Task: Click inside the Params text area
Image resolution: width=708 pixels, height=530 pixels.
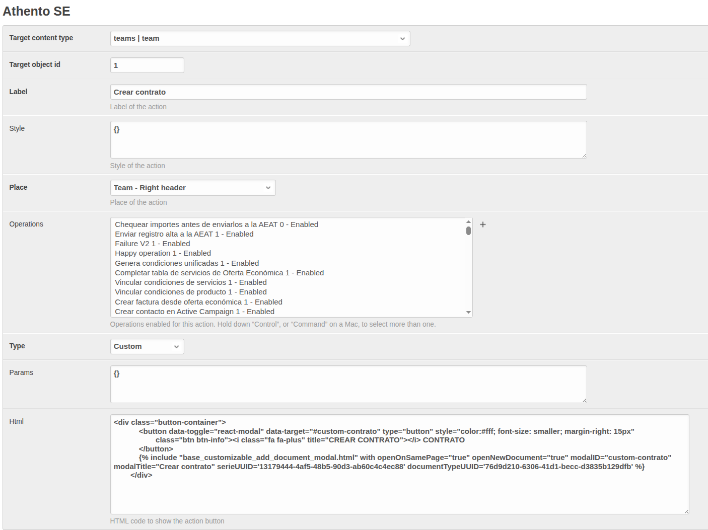Action: tap(348, 384)
